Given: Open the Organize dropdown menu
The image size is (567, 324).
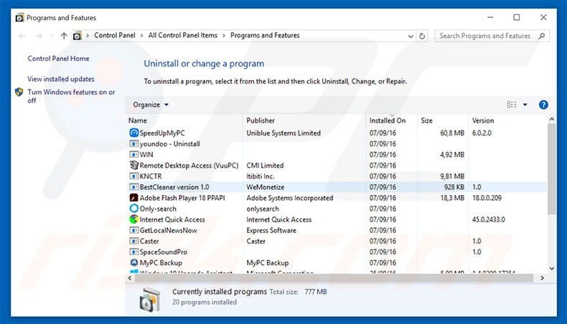Looking at the screenshot, I should (151, 105).
